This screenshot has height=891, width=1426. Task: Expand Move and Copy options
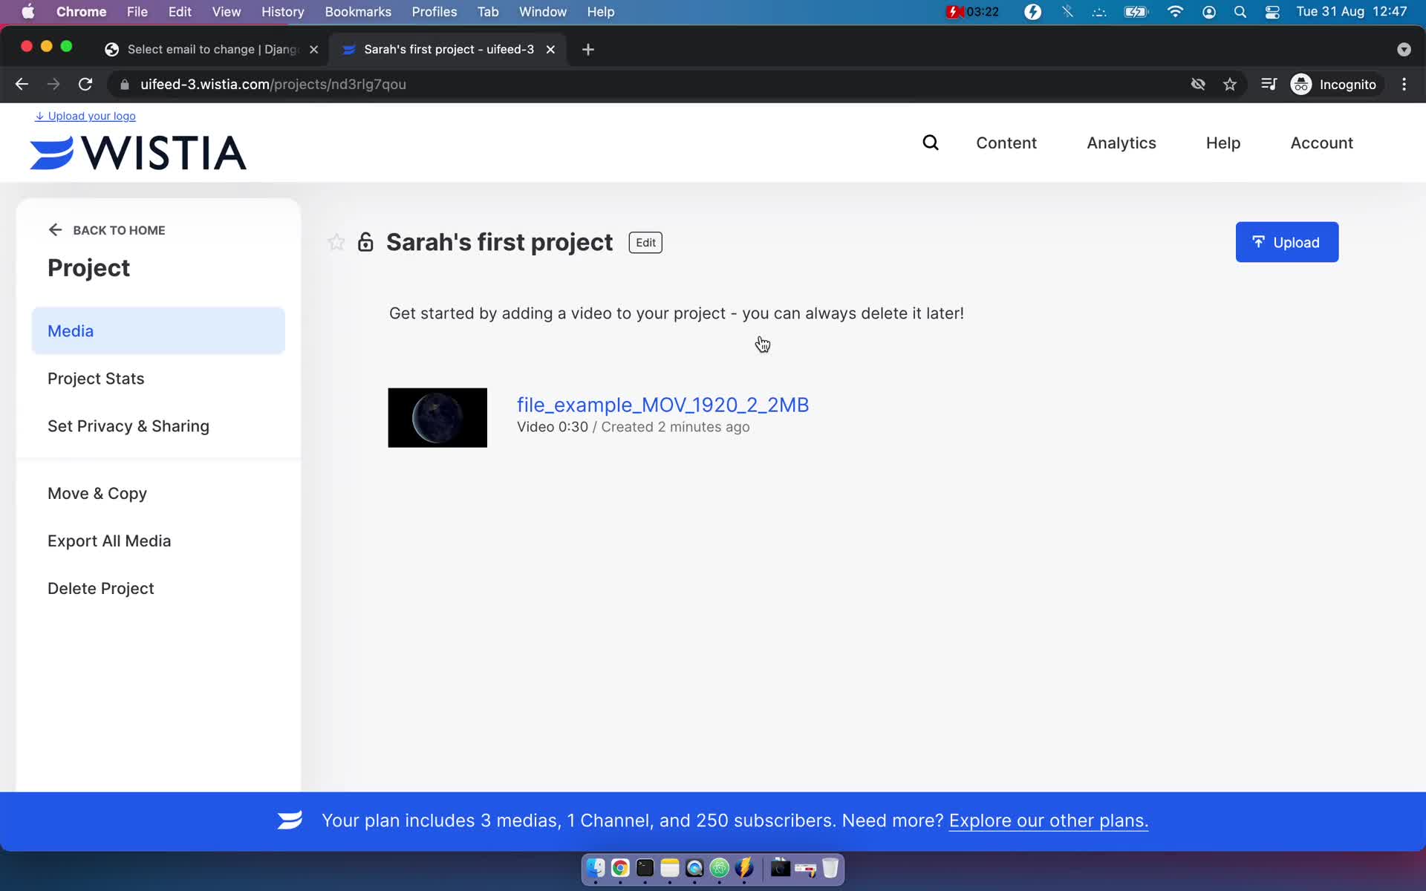[97, 493]
